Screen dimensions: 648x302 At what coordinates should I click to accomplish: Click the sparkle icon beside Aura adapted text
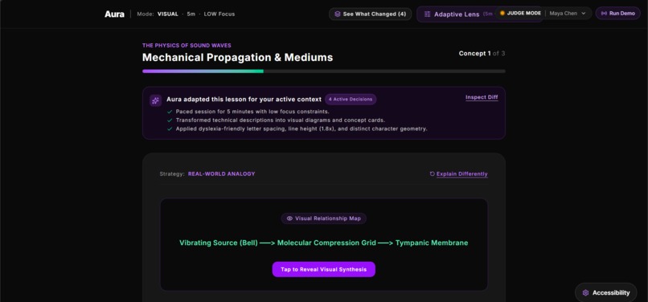(x=155, y=100)
